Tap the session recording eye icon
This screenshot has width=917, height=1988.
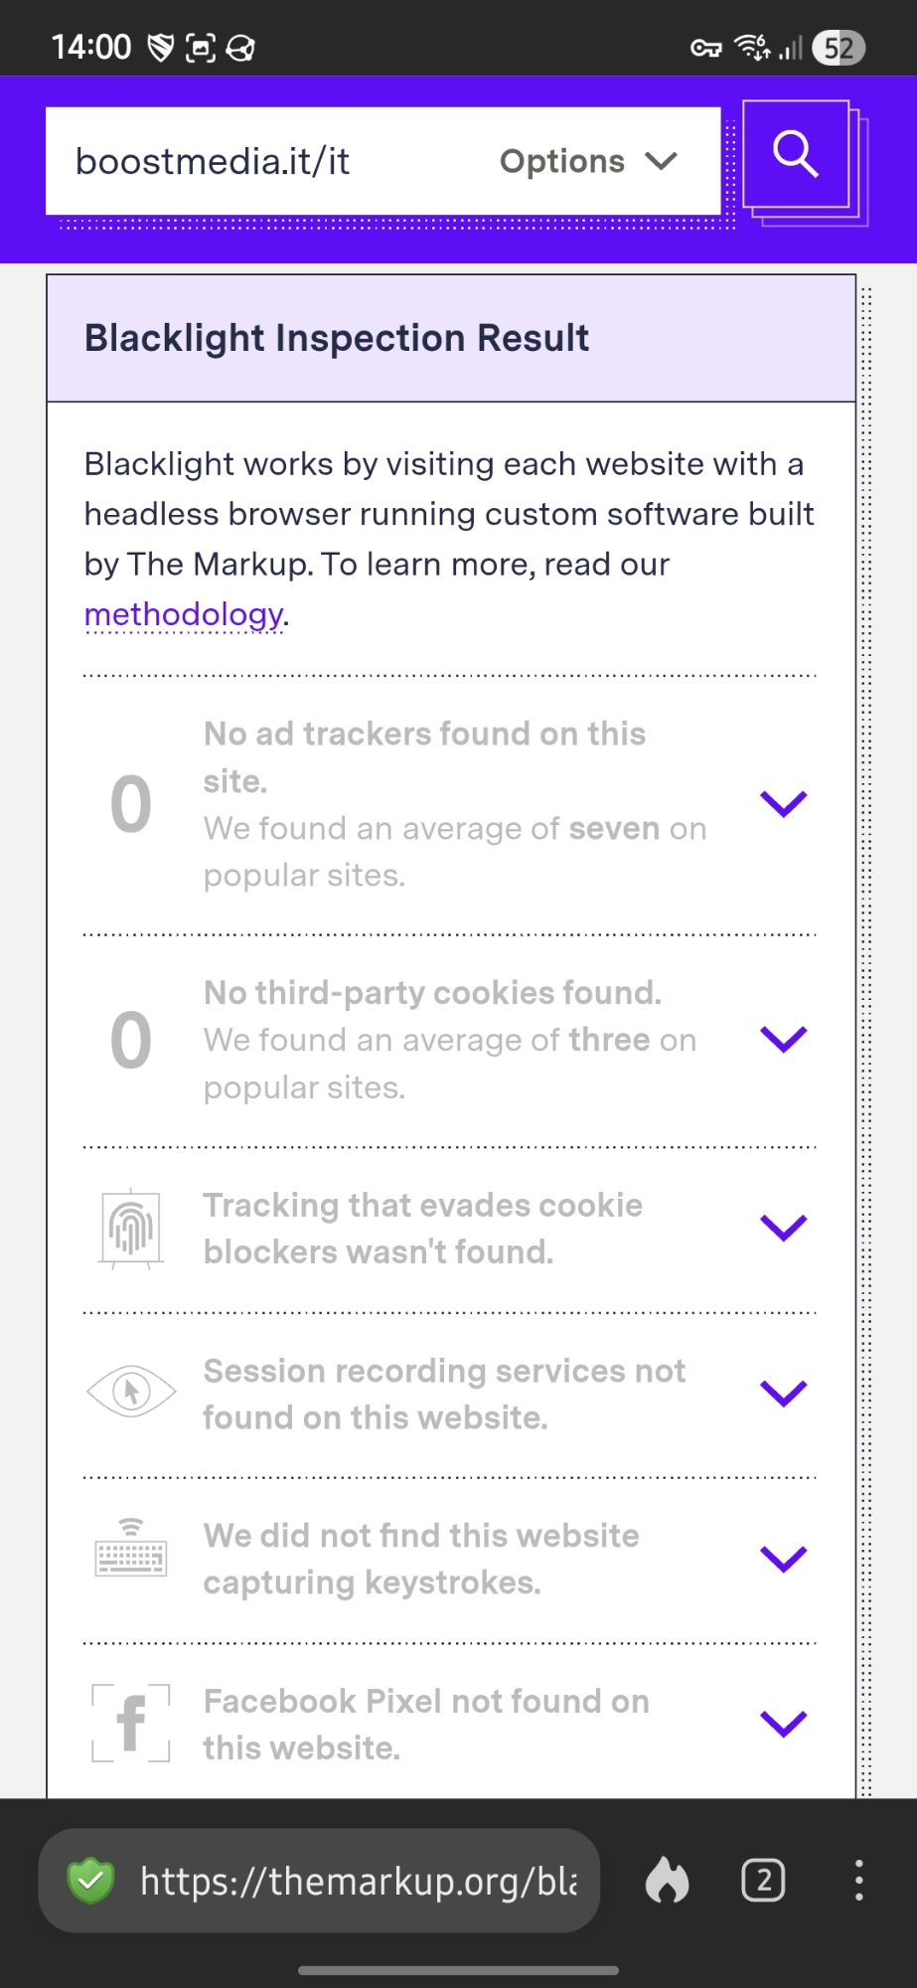pyautogui.click(x=131, y=1392)
